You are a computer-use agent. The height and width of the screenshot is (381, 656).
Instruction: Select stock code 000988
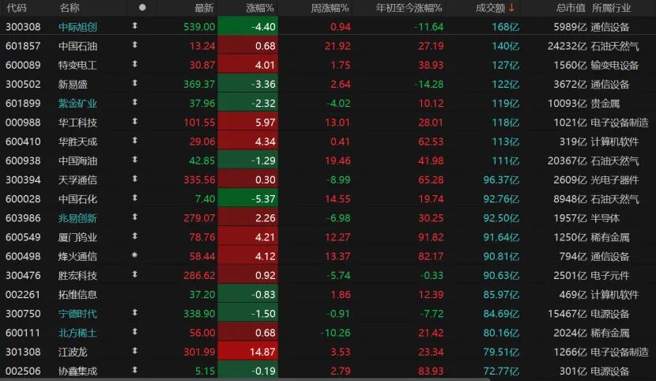[x=23, y=123]
